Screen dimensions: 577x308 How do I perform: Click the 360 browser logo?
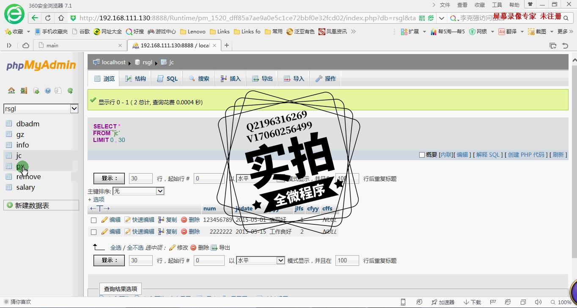[14, 14]
